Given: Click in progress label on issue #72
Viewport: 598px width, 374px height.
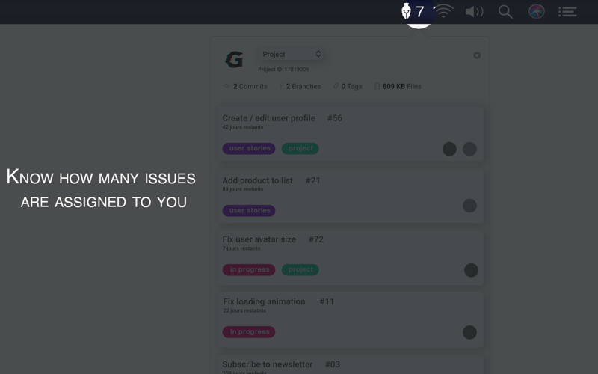Looking at the screenshot, I should tap(249, 270).
